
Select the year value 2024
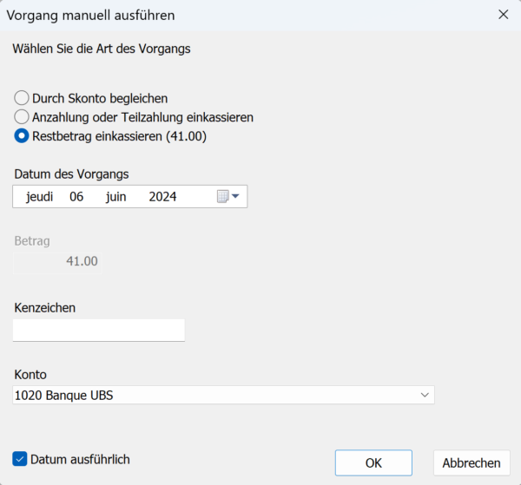[162, 197]
